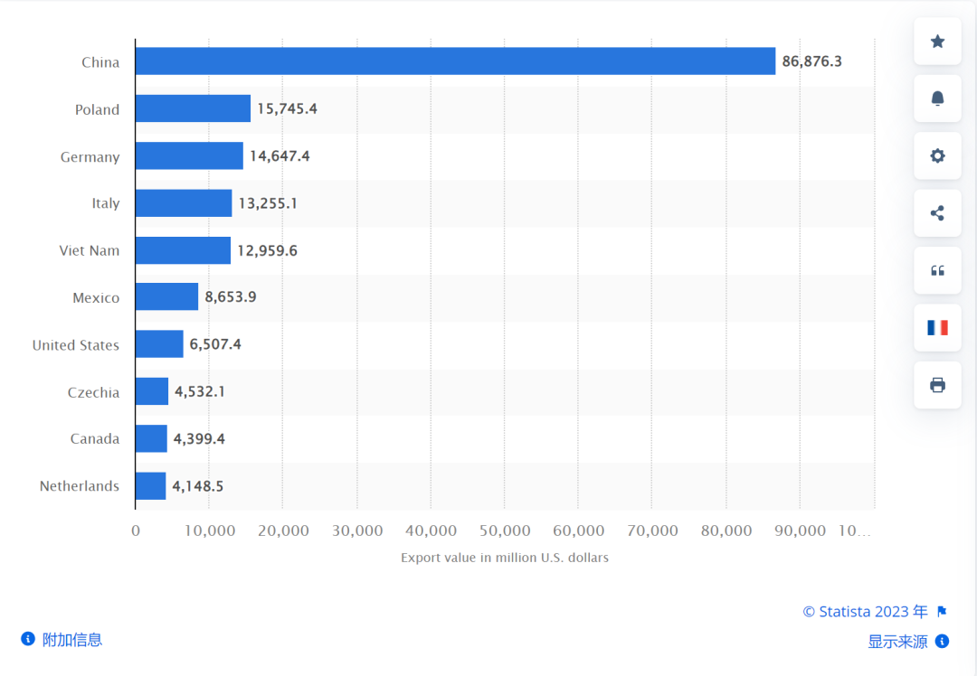Click the French flag language icon
This screenshot has width=977, height=676.
pos(937,327)
